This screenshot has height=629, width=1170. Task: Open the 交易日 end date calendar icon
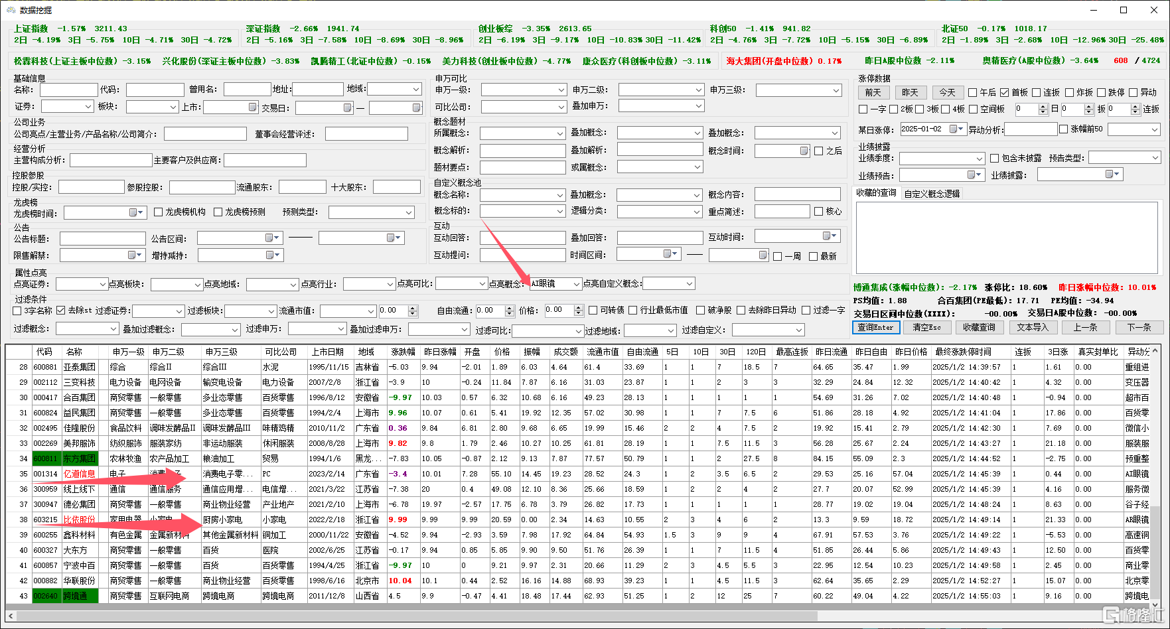417,107
